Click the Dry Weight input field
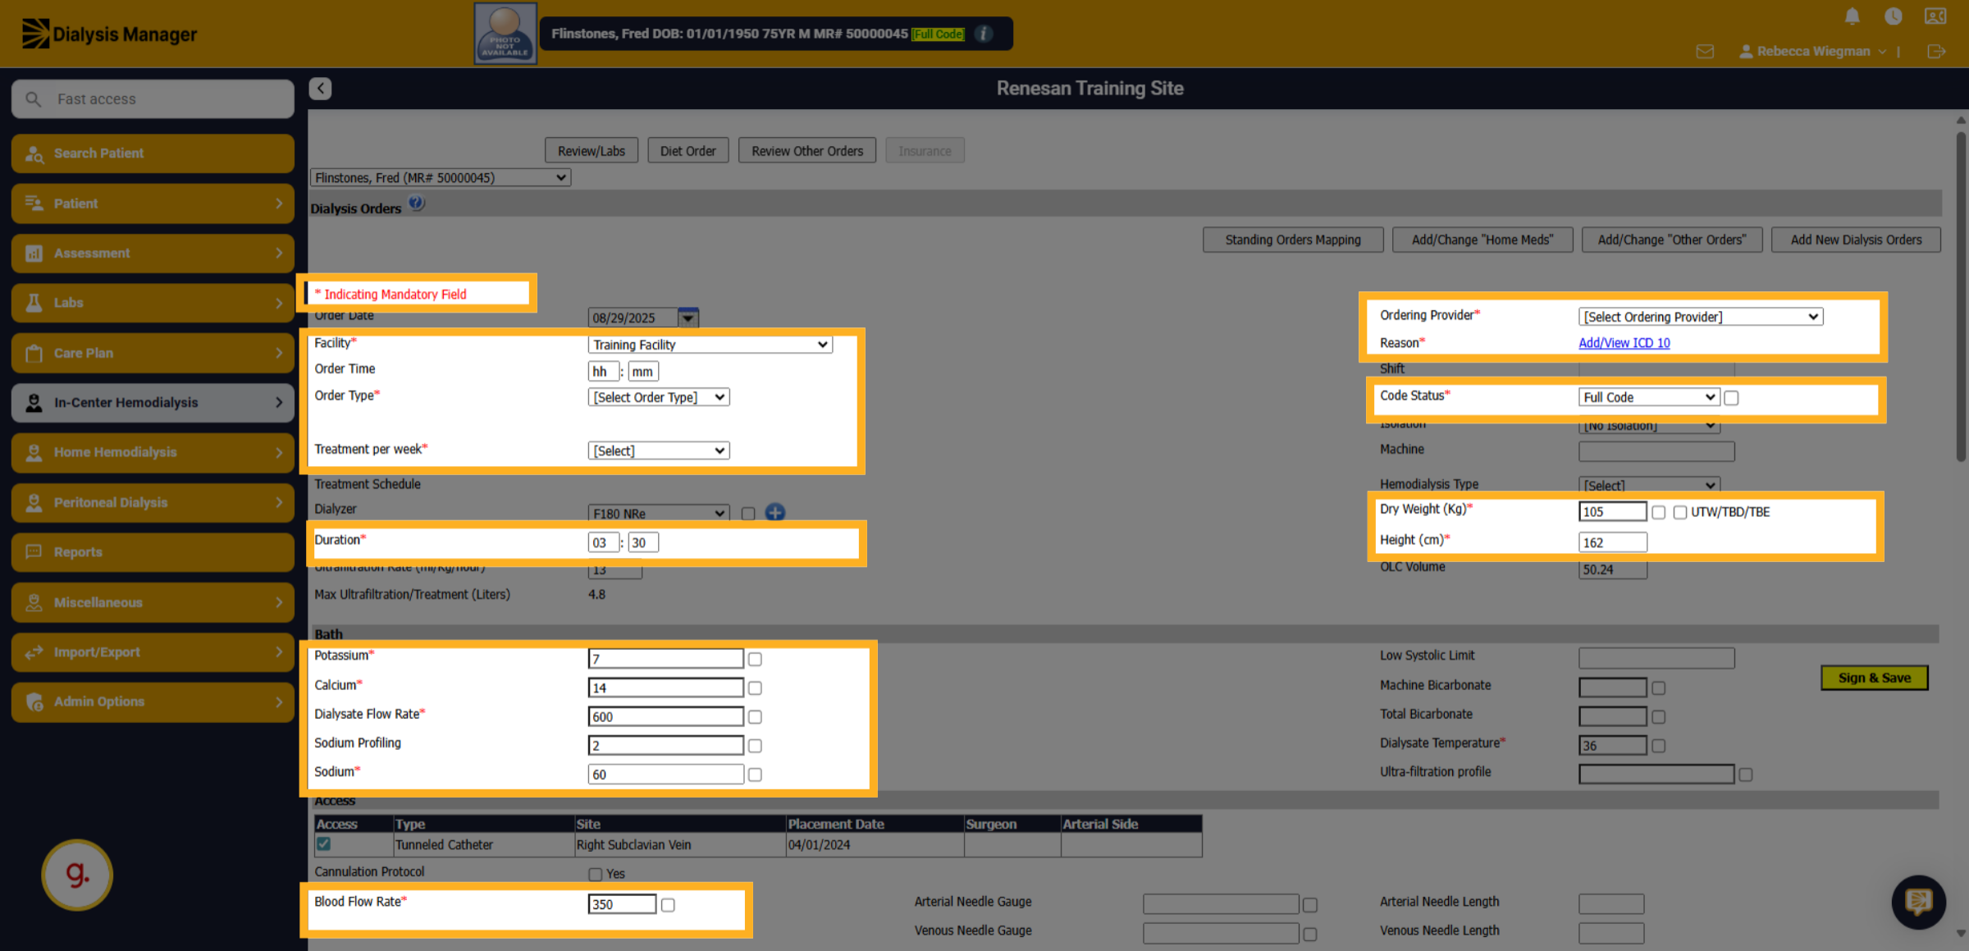Screen dimensions: 1969x951 coord(1611,511)
